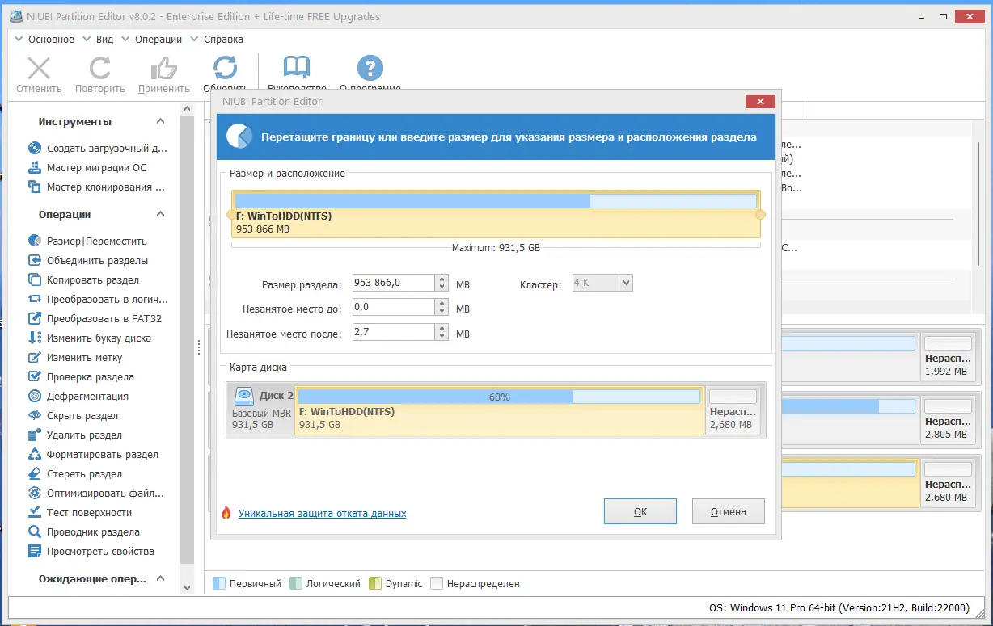Choose Изменить букву диска operation

tap(89, 338)
